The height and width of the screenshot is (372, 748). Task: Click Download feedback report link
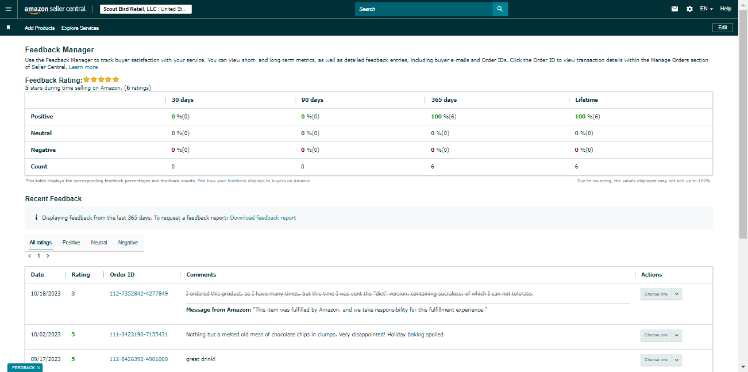[263, 218]
